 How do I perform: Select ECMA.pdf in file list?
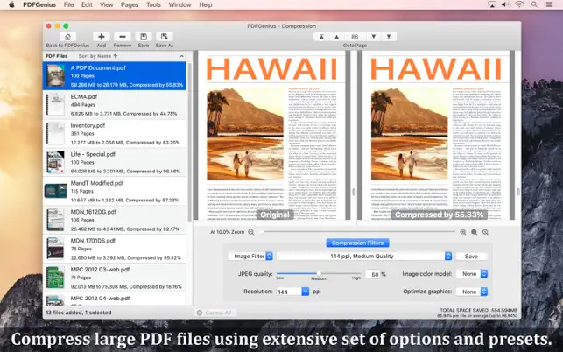point(115,105)
